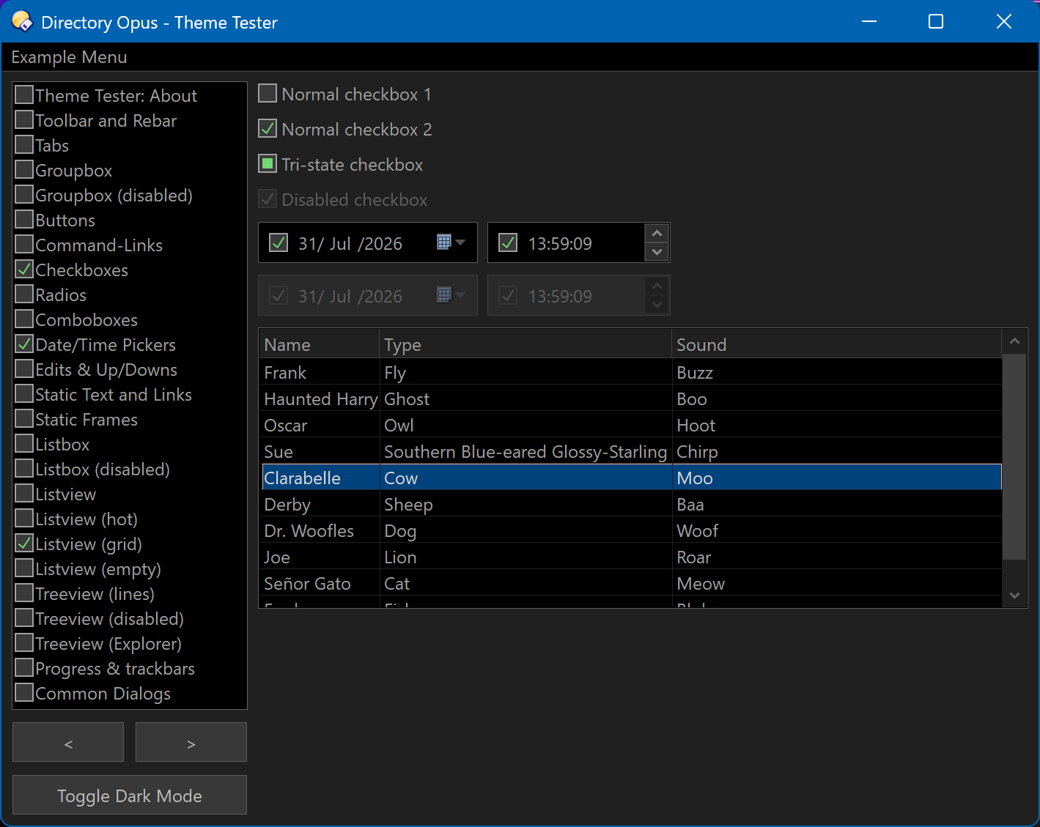Click the Toggle Dark Mode button
The image size is (1040, 827).
[130, 795]
